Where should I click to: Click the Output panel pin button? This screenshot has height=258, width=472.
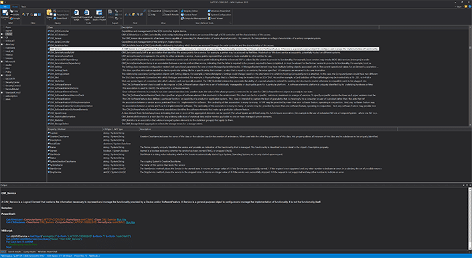click(x=467, y=185)
